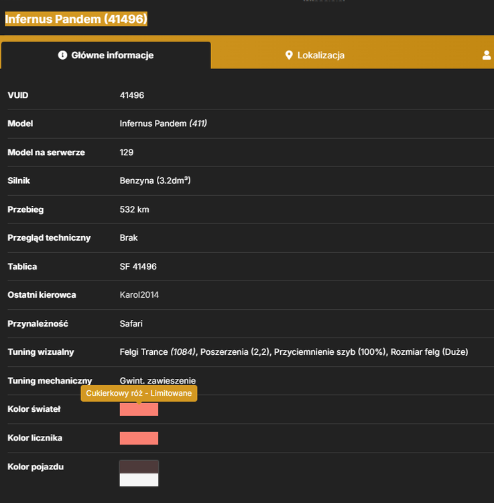Click the Kolor licznika row label

pos(35,438)
